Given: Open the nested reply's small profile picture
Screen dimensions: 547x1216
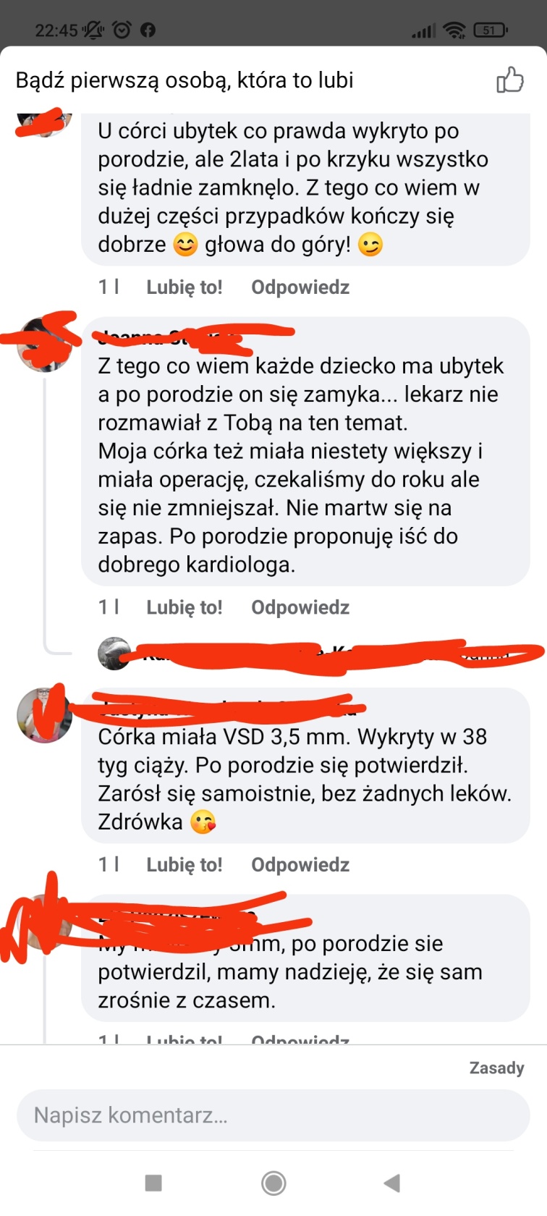Looking at the screenshot, I should pyautogui.click(x=114, y=654).
